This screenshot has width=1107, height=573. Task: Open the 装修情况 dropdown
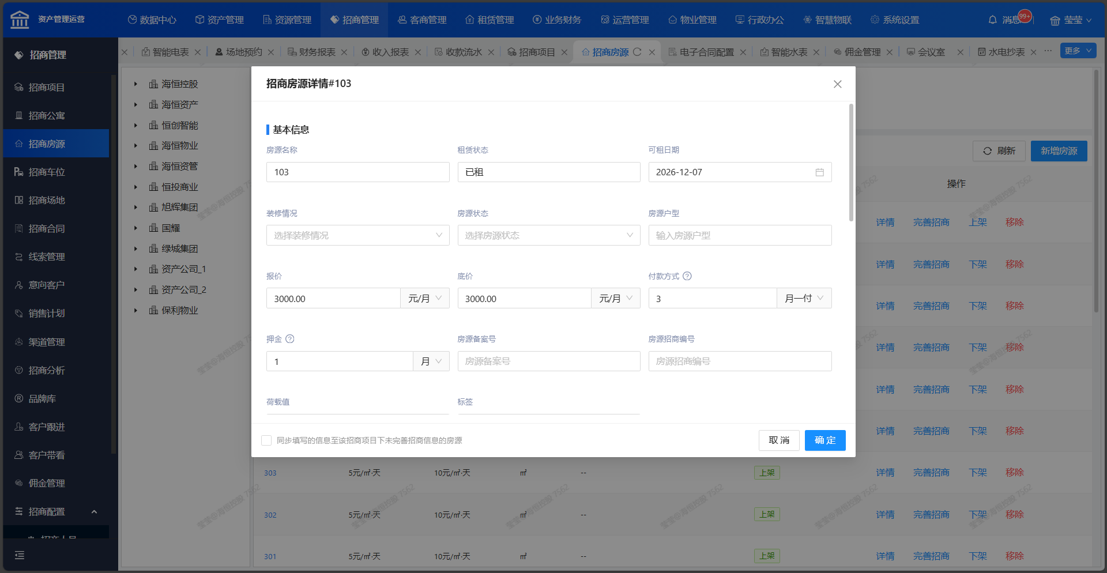357,235
